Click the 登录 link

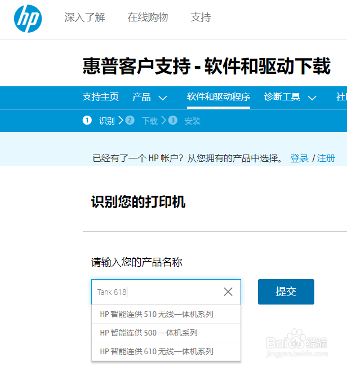(299, 158)
